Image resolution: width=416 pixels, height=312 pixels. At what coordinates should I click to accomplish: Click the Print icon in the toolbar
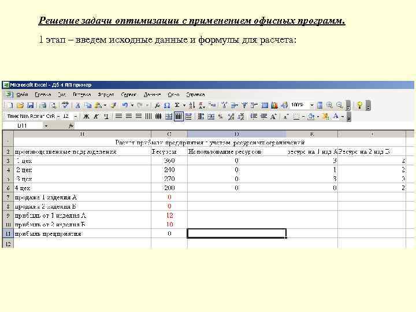coord(43,105)
